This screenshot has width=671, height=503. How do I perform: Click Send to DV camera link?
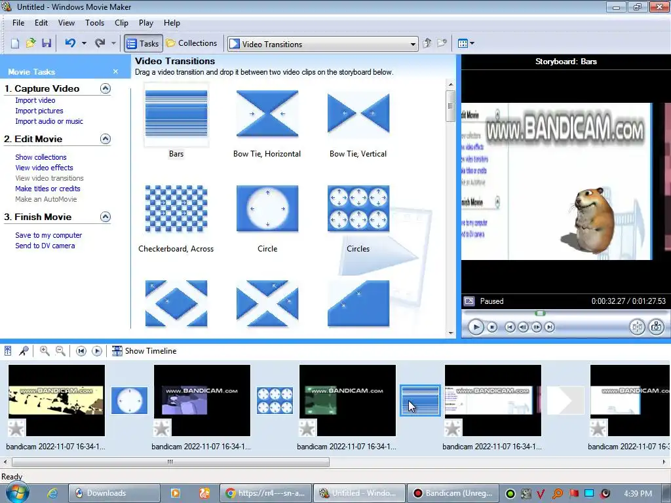(45, 246)
